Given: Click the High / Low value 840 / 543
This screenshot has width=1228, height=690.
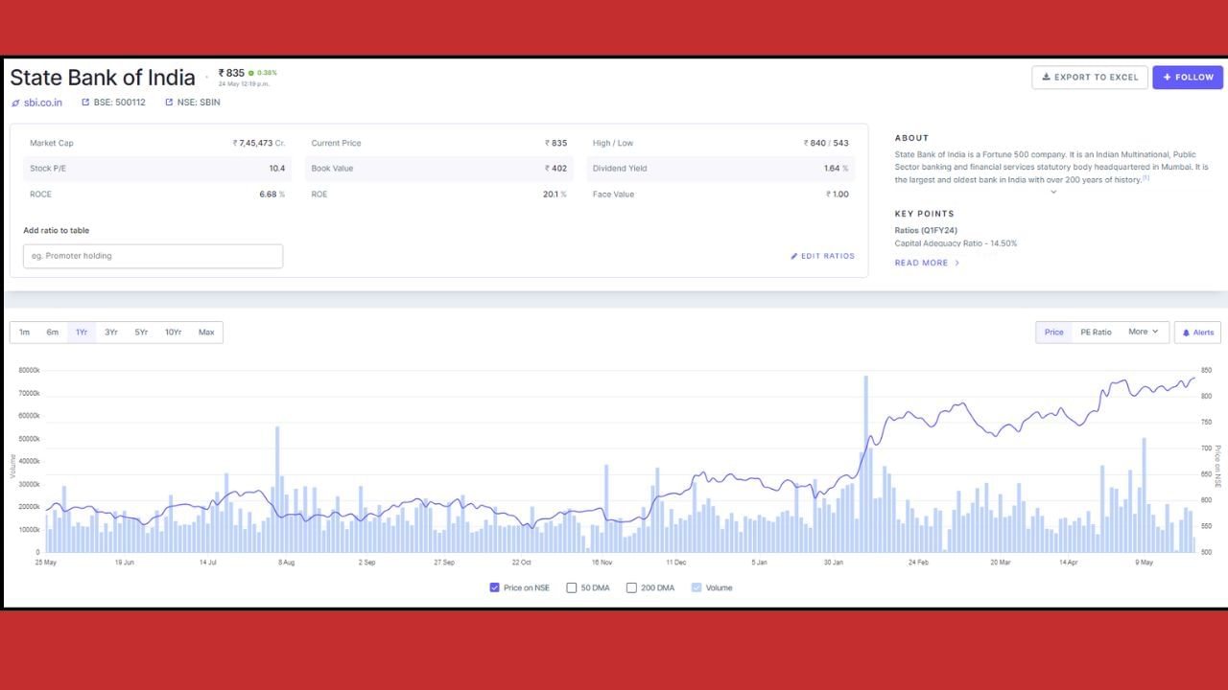Looking at the screenshot, I should click(x=826, y=143).
